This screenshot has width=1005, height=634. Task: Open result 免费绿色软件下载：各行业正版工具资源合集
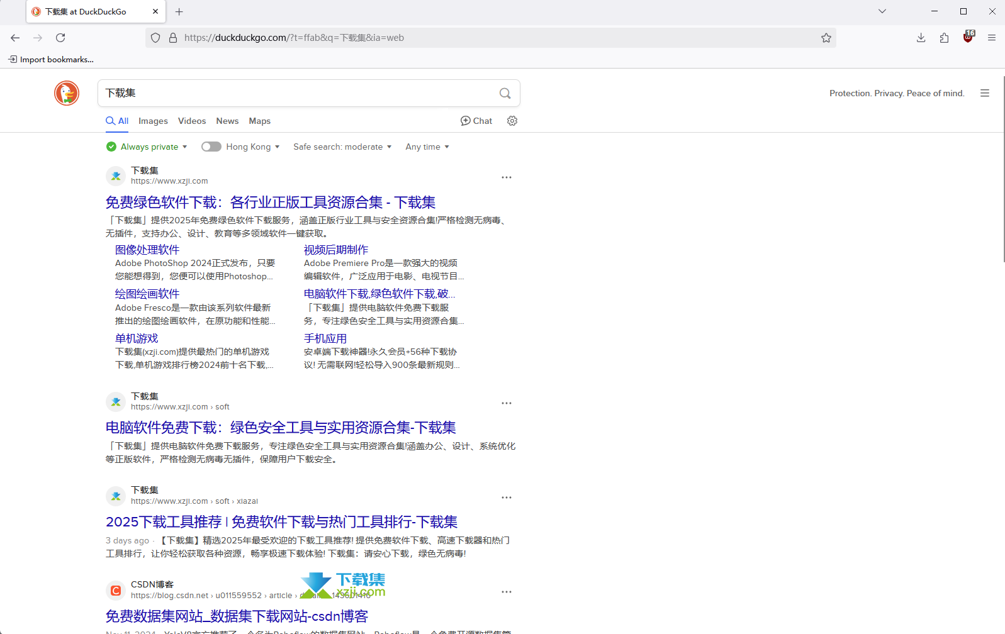tap(271, 203)
